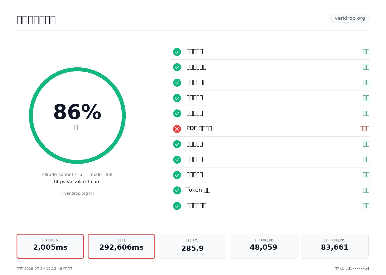Image resolution: width=386 pixels, height=275 pixels.
Task: Click the green check icon on Token row
Action: point(177,190)
